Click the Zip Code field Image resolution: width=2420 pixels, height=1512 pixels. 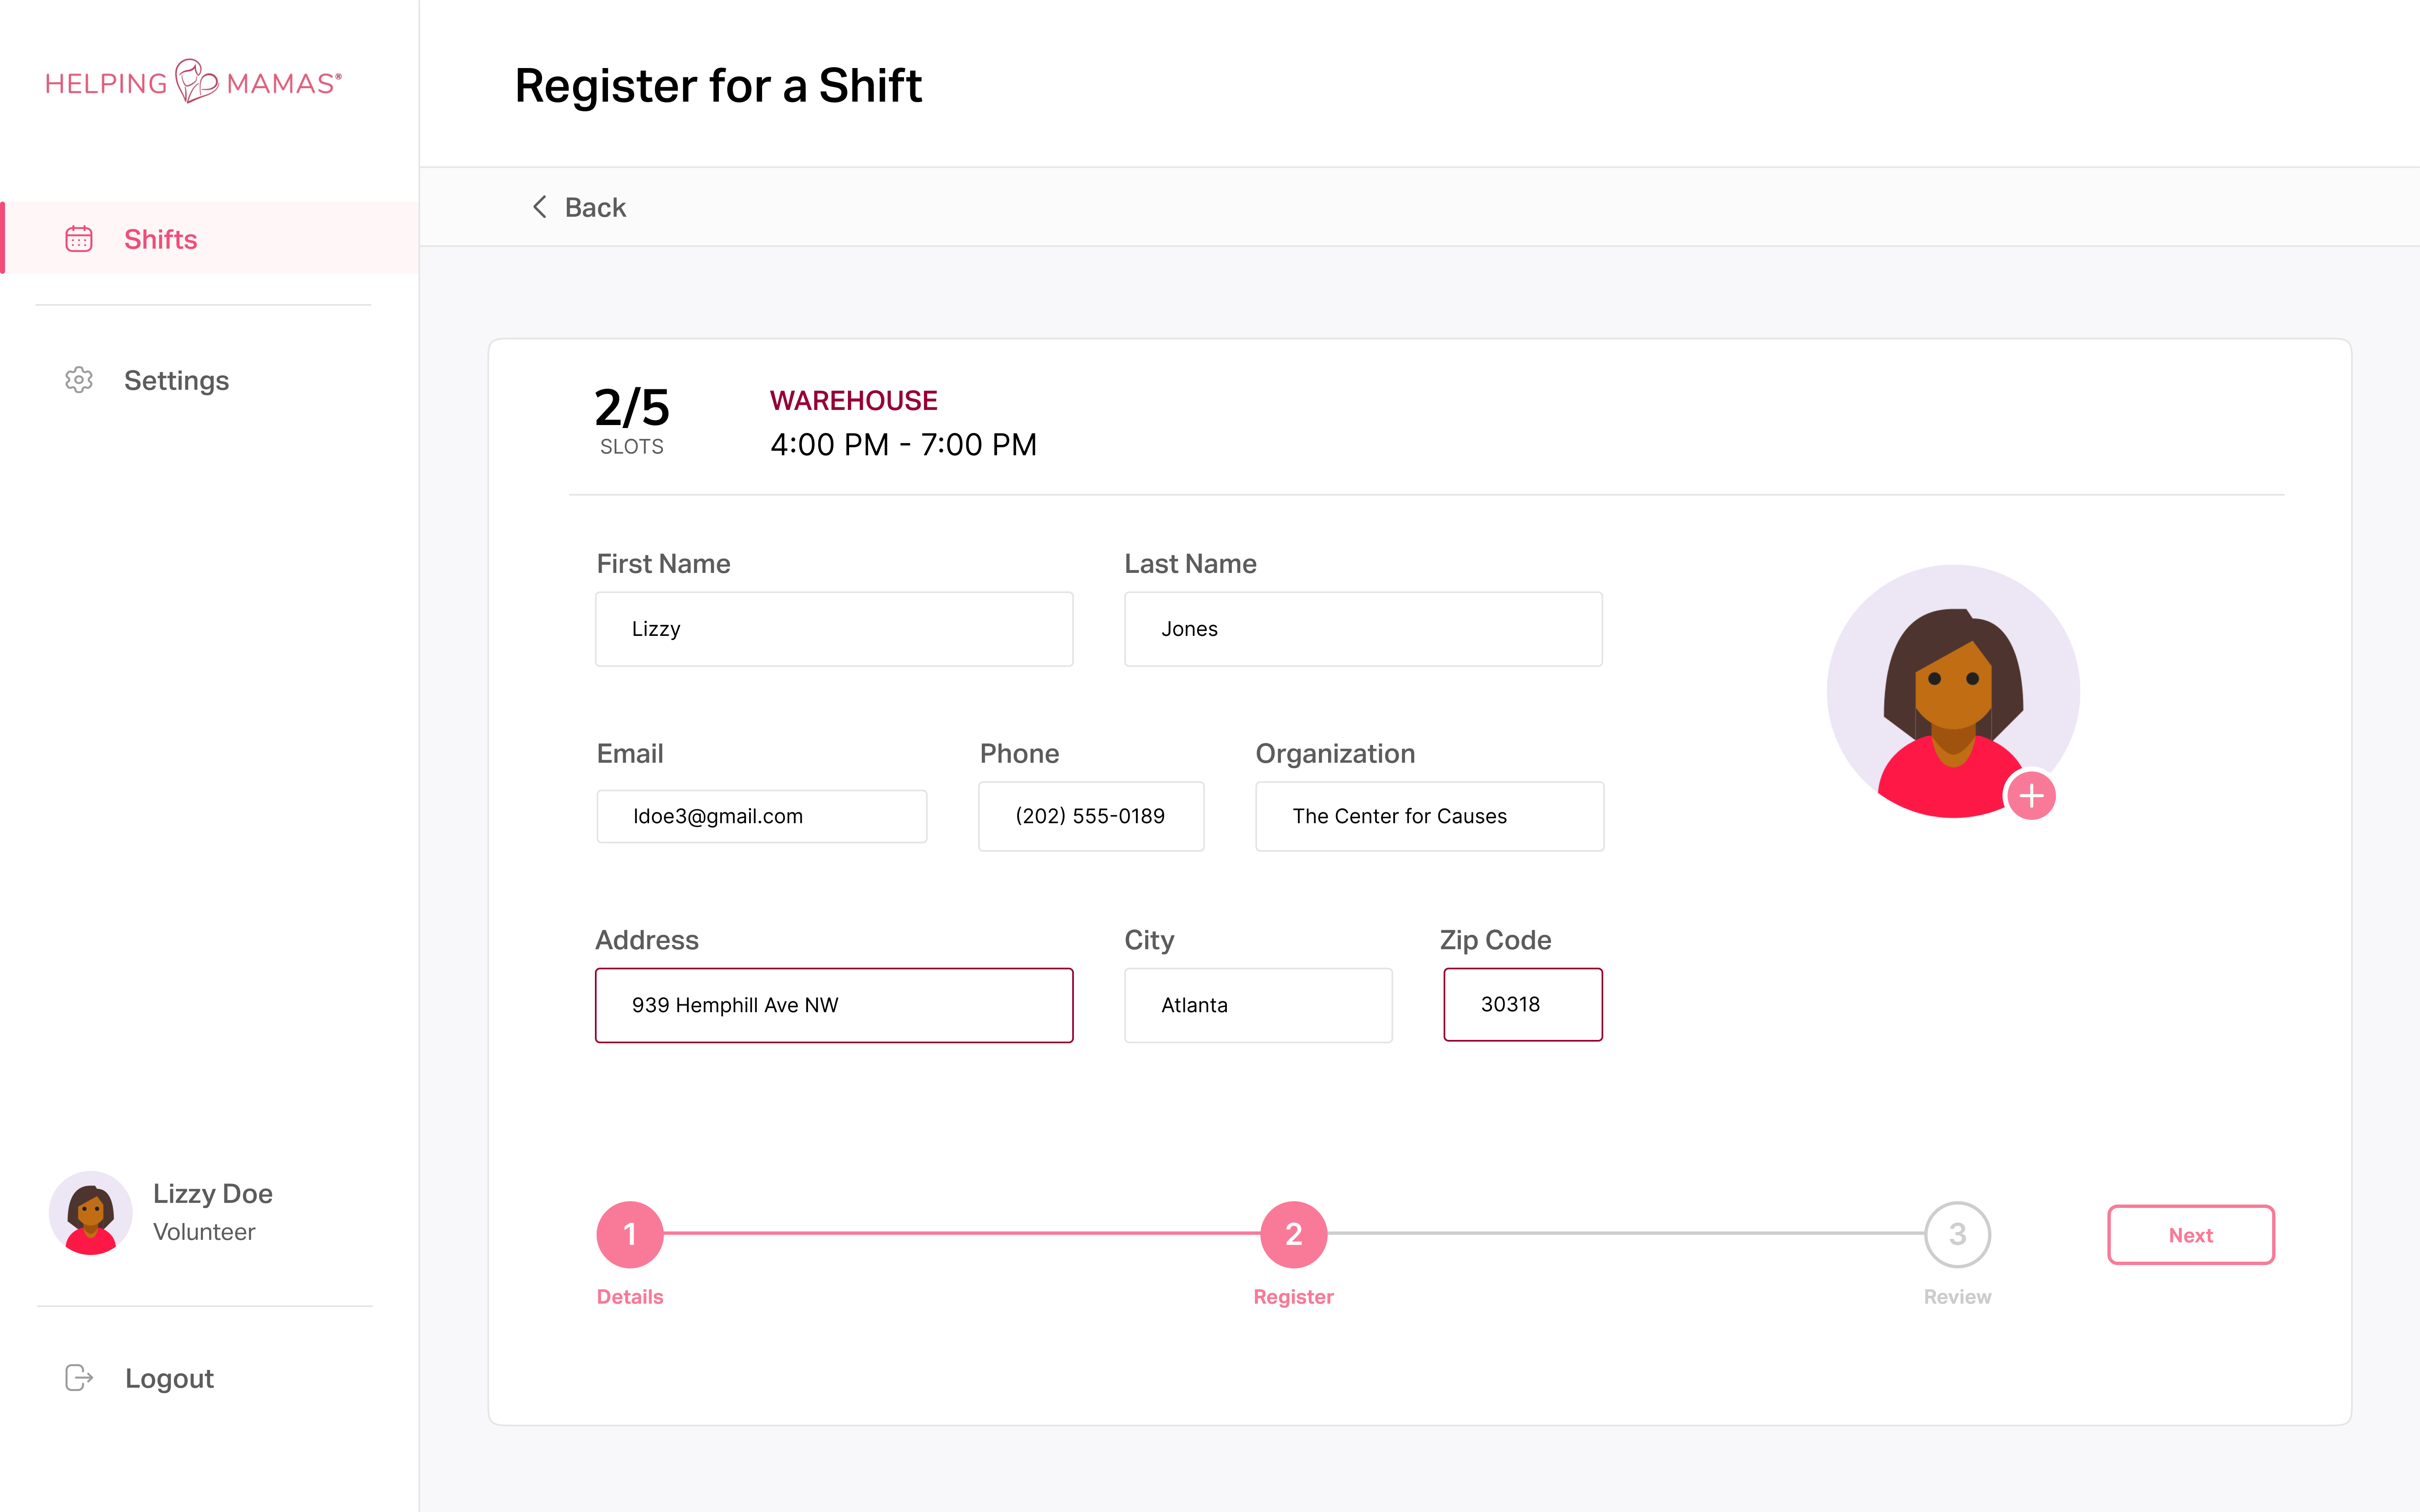click(x=1523, y=1004)
